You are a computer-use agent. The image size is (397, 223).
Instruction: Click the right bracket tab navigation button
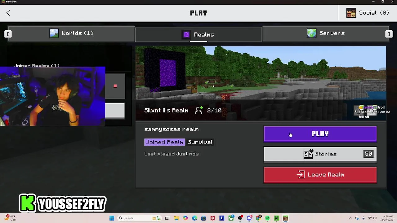(x=389, y=34)
